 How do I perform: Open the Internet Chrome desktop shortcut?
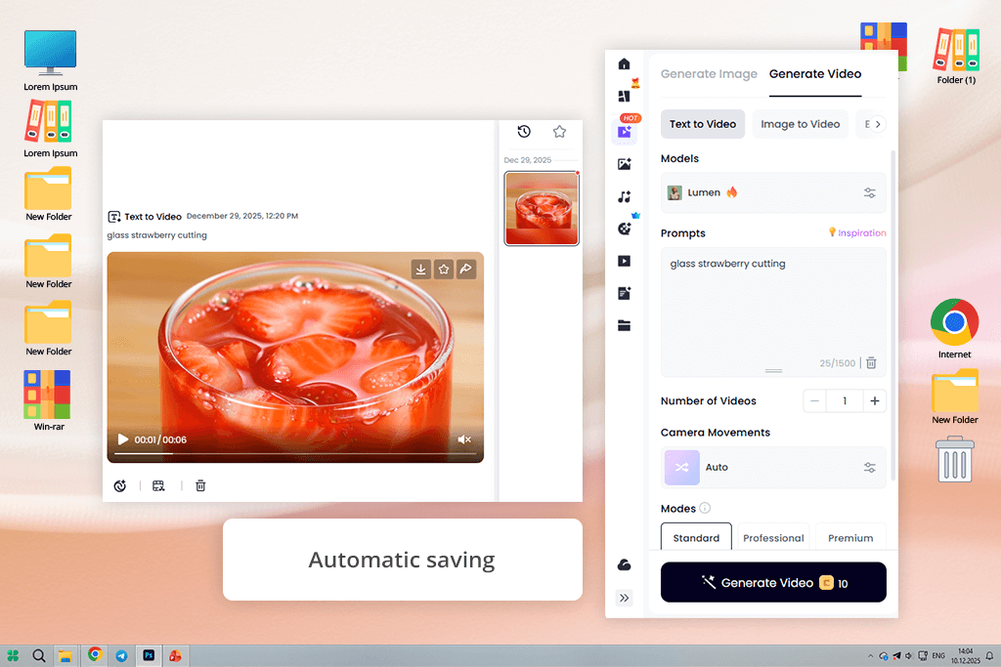pos(954,328)
